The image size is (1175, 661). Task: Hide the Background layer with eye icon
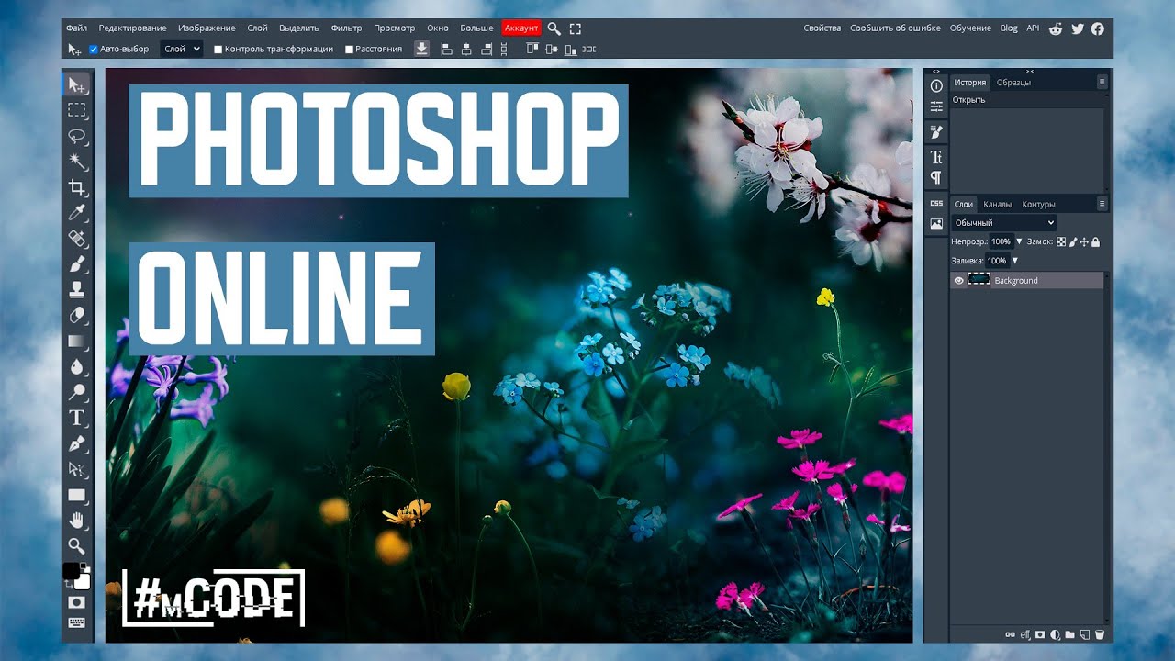tap(959, 281)
